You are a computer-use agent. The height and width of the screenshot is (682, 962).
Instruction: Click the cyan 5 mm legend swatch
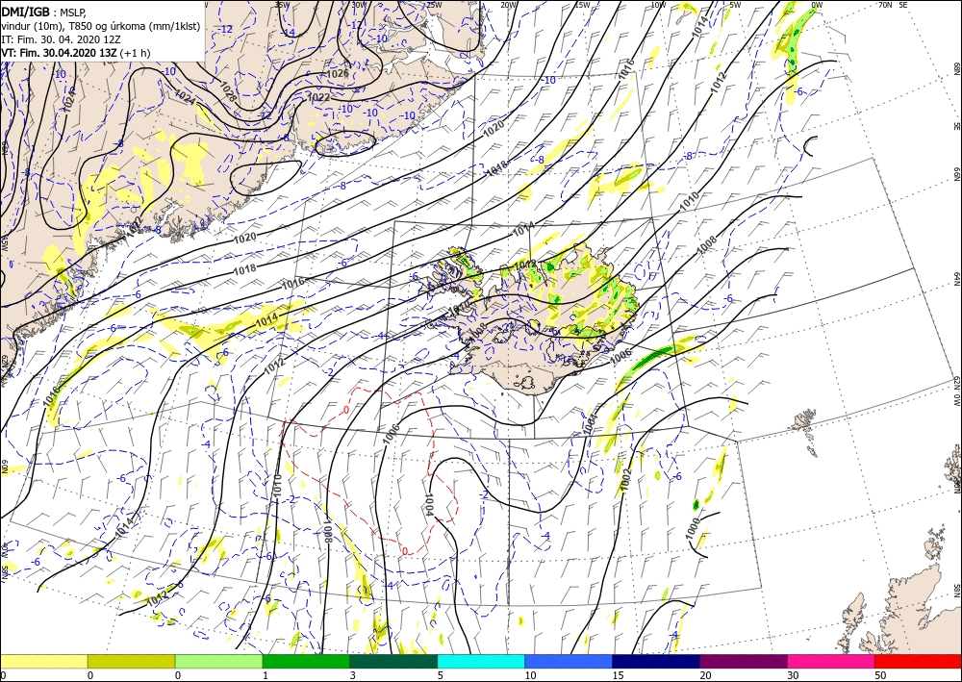click(481, 661)
